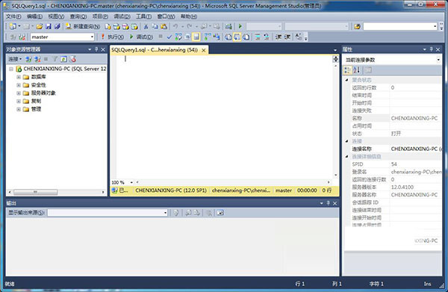Open the master database dropdown
Image resolution: width=448 pixels, height=292 pixels.
pos(62,37)
